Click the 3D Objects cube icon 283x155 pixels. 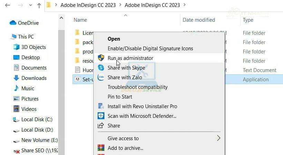16,47
